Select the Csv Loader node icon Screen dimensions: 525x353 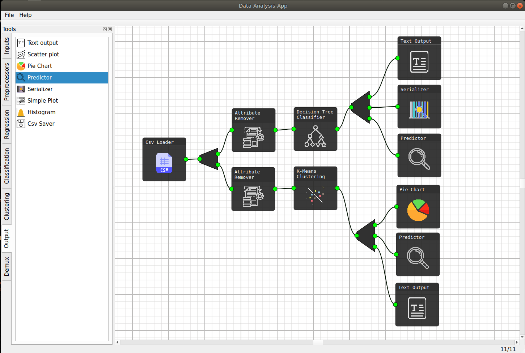(164, 163)
